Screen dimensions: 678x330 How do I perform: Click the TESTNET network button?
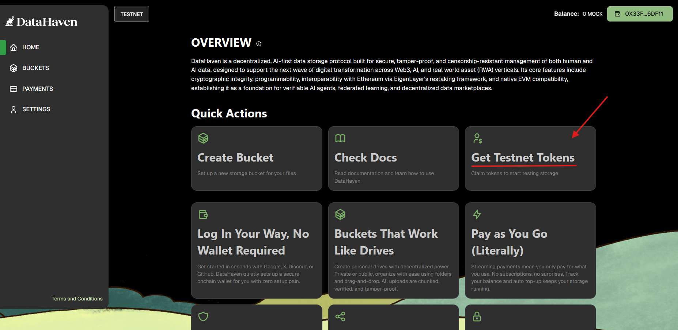[x=132, y=14]
